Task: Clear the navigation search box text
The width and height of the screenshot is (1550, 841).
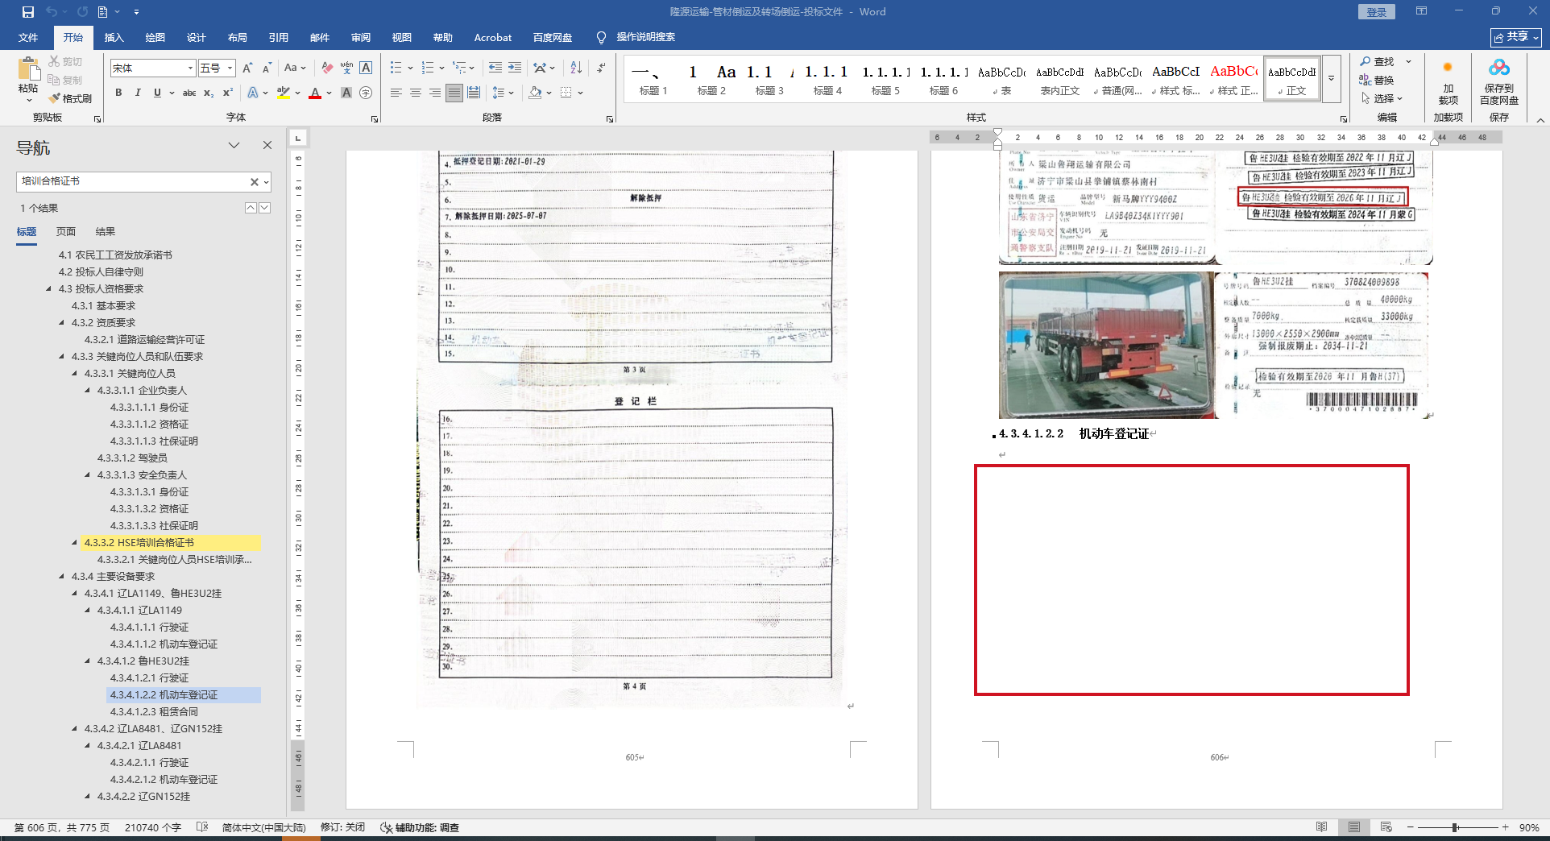Action: (254, 182)
